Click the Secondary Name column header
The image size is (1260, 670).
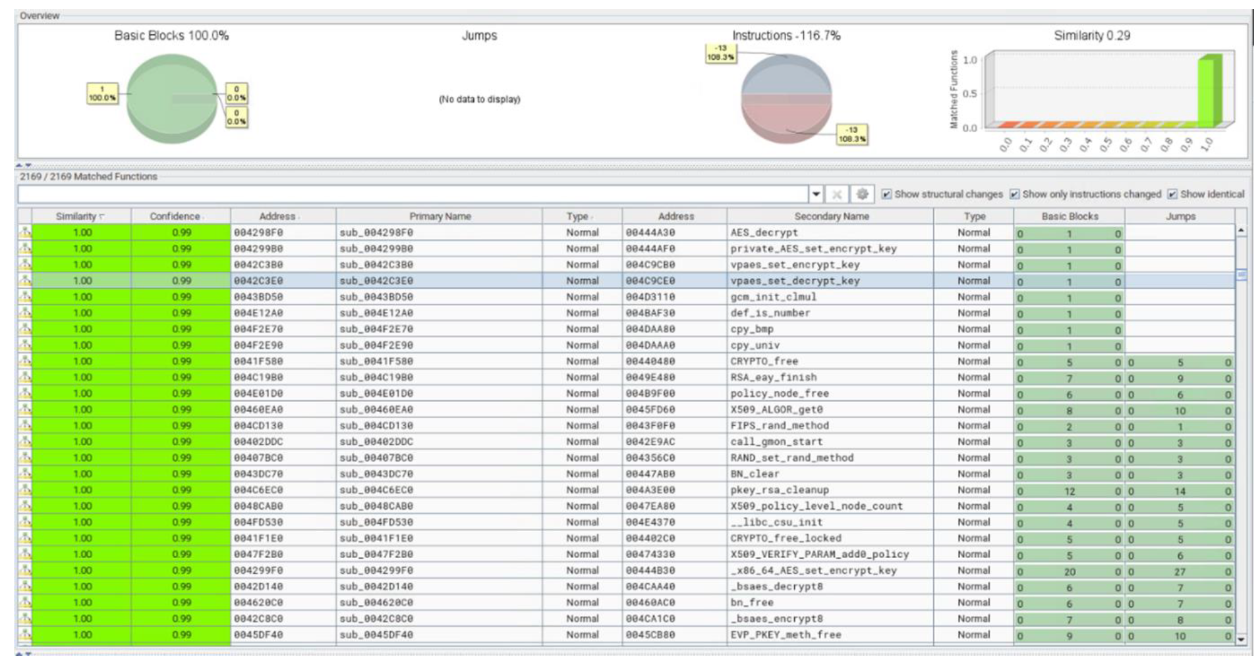830,217
